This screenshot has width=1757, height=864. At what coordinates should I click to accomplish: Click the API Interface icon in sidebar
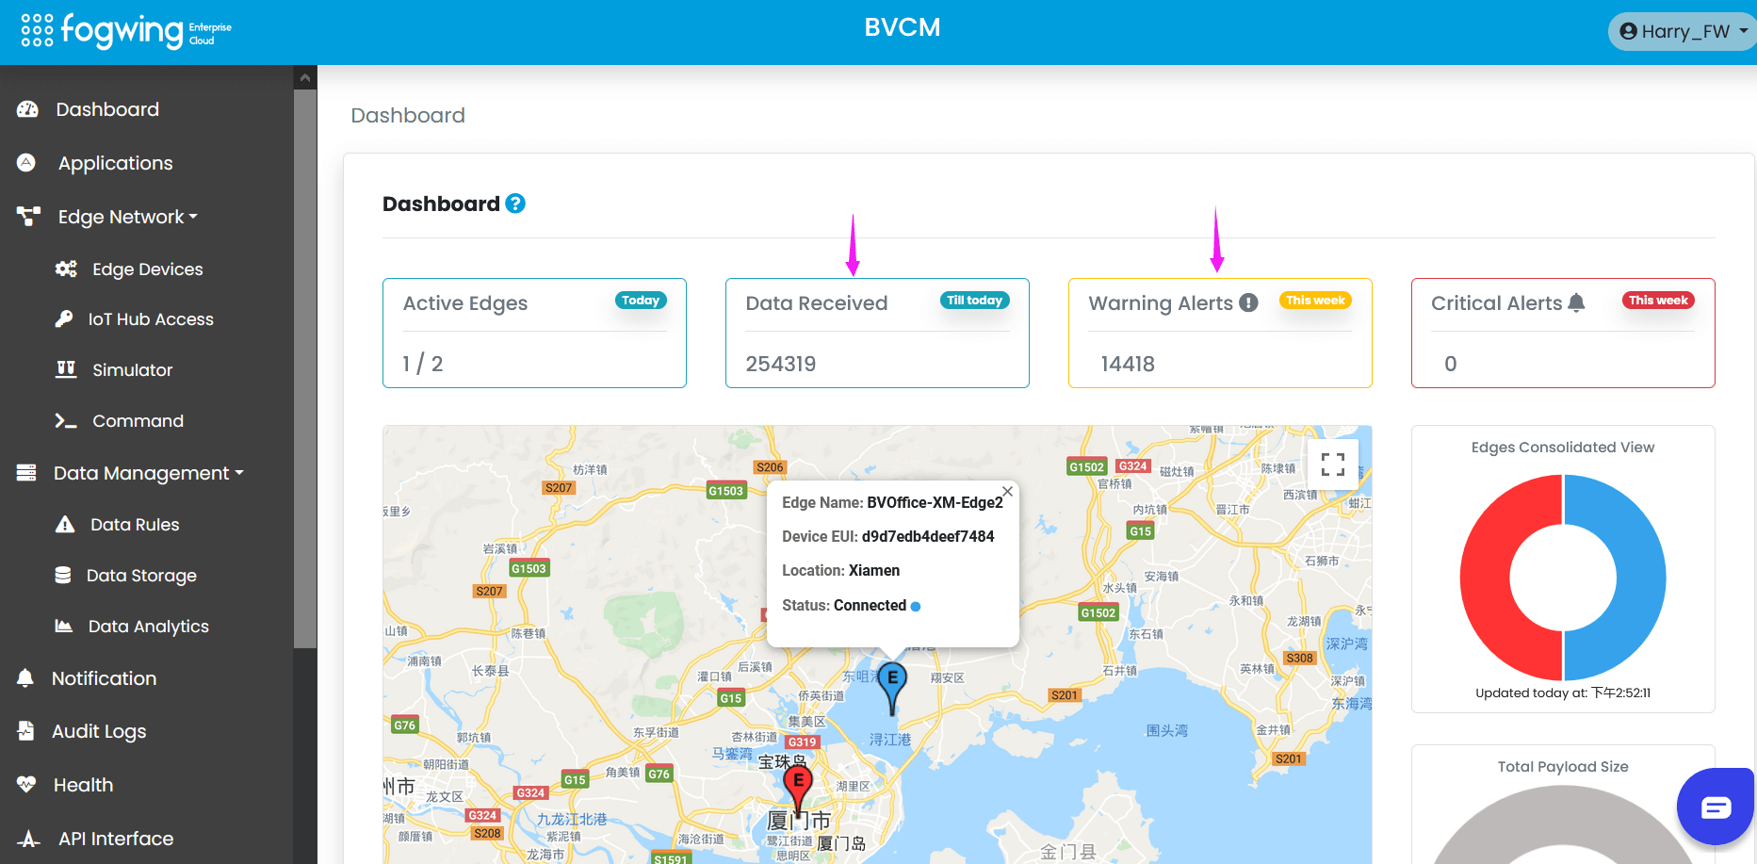(28, 839)
